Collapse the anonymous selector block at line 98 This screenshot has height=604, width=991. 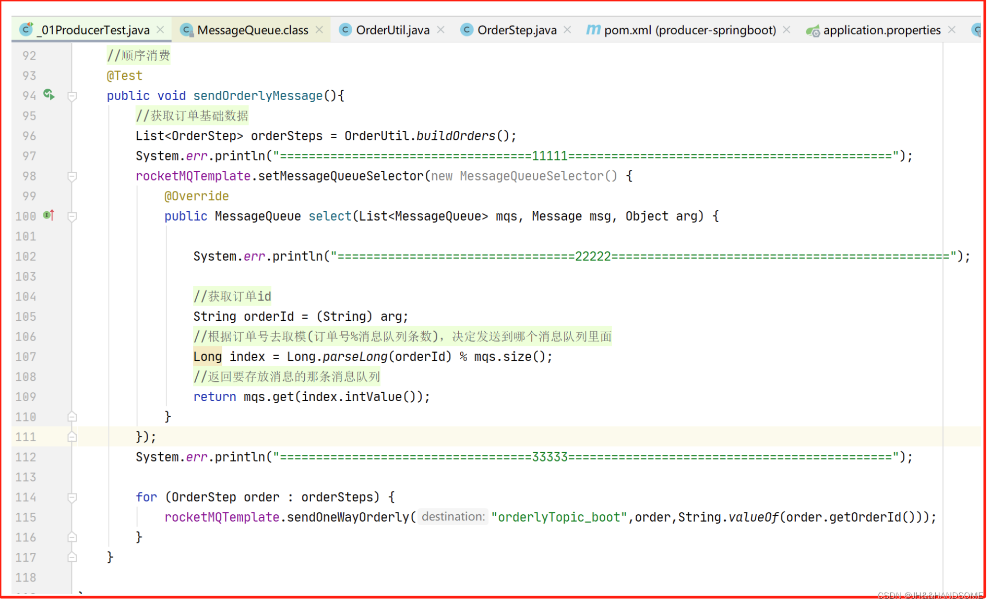[x=73, y=176]
